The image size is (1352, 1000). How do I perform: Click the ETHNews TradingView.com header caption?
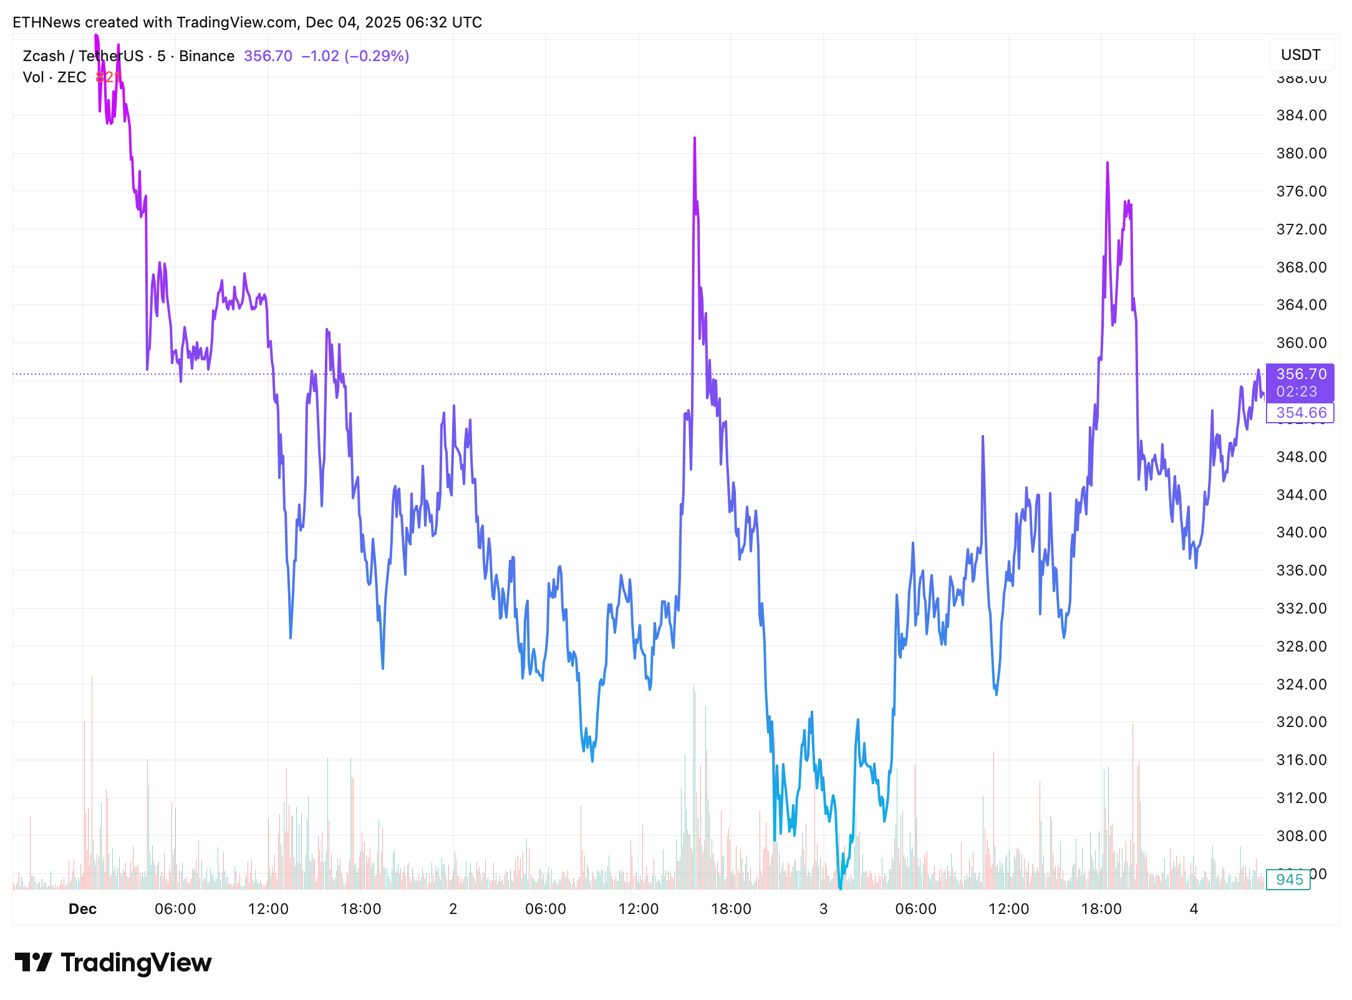tap(247, 22)
